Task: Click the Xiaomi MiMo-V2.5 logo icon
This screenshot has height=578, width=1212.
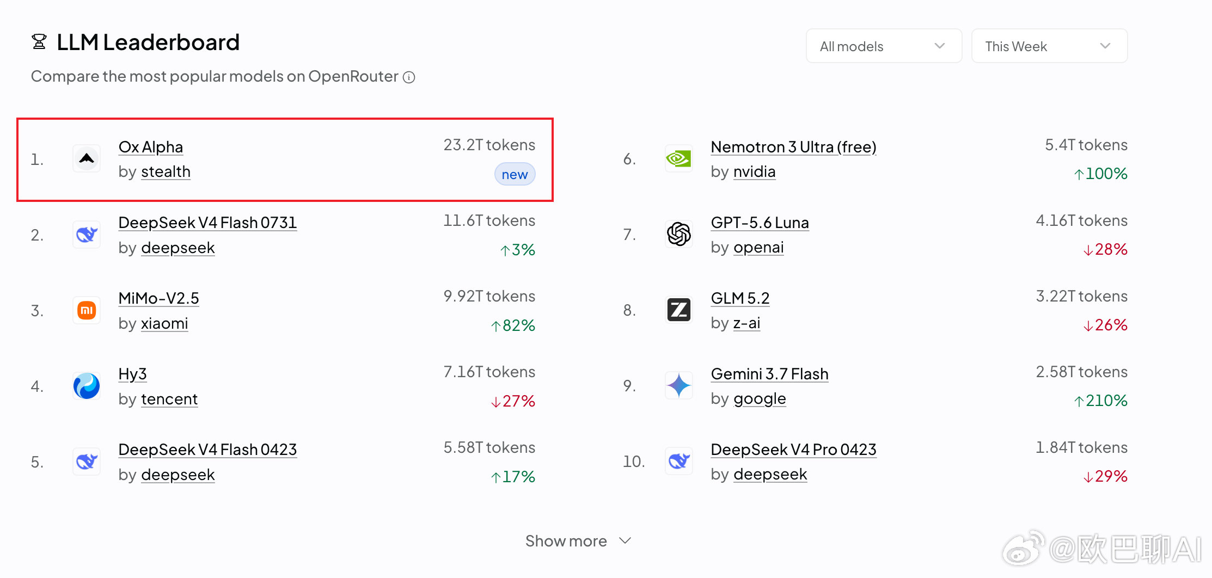Action: coord(87,310)
